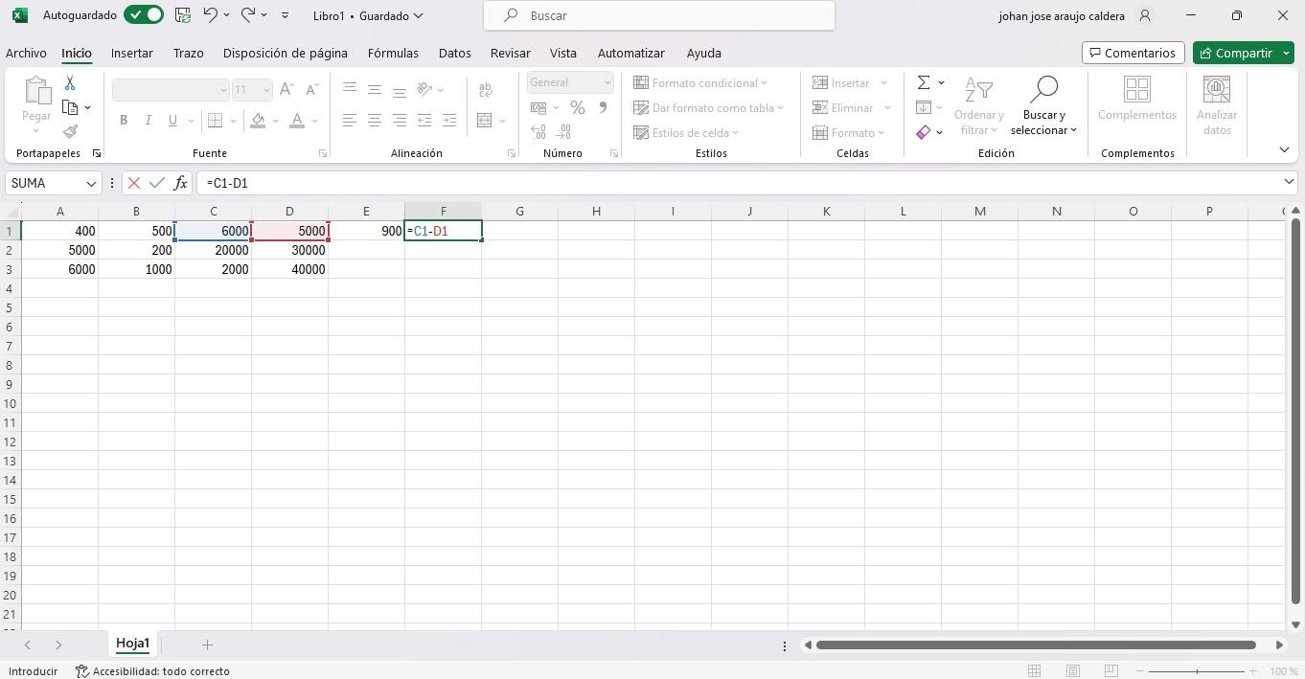
Task: Confirm formula with the green checkmark
Action: coord(156,183)
